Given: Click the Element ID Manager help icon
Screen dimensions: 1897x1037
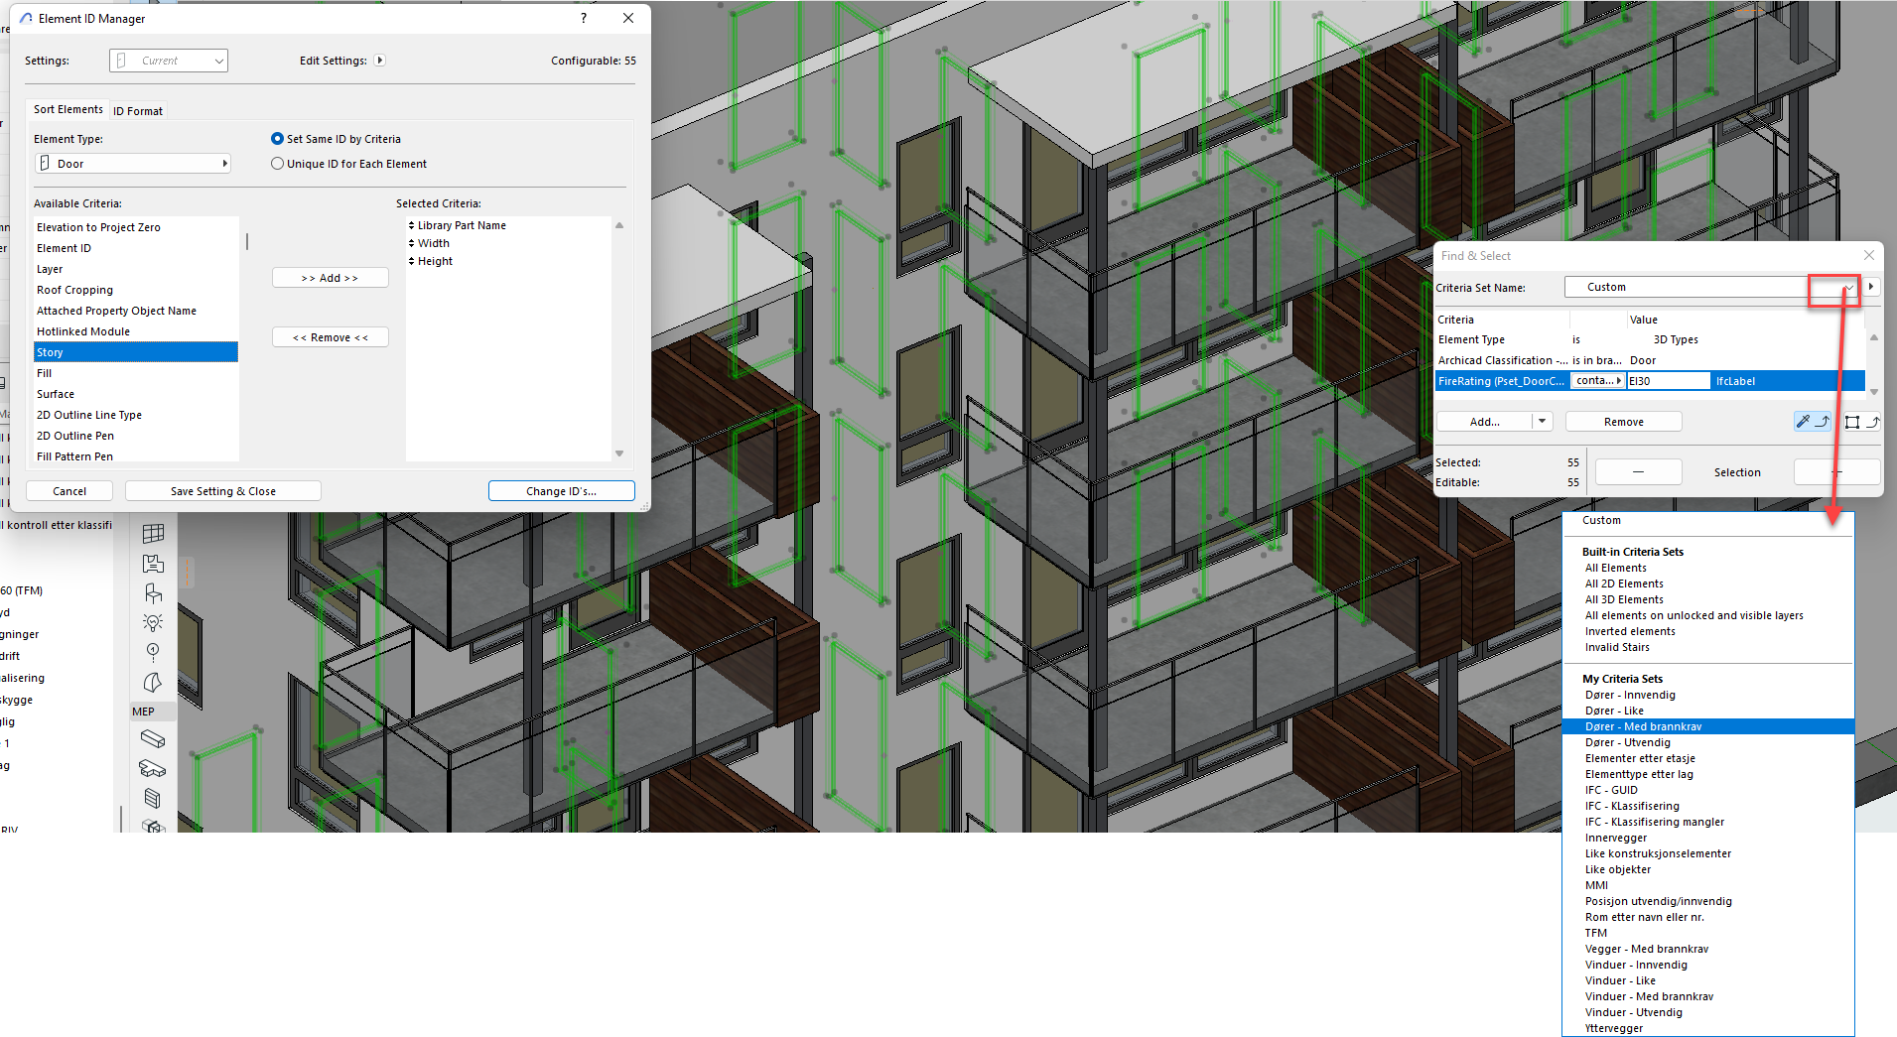Looking at the screenshot, I should [x=583, y=18].
